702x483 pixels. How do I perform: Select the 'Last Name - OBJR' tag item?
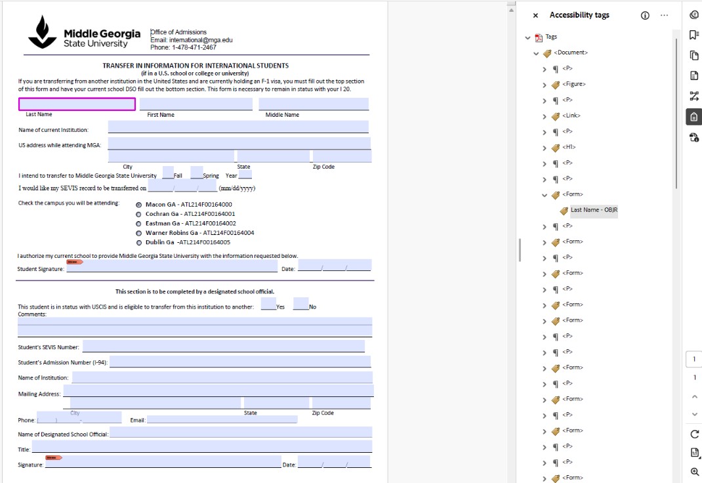[594, 210]
